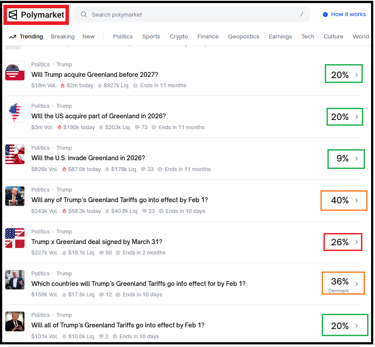Click flame icon next to $2m today
This screenshot has width=375, height=347.
62,86
